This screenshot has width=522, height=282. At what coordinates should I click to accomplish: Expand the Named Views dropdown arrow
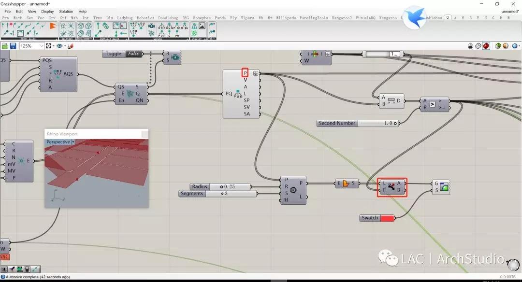click(65, 46)
